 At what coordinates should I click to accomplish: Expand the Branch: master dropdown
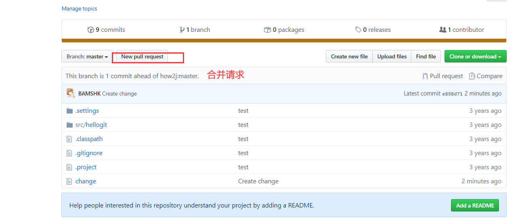point(87,56)
